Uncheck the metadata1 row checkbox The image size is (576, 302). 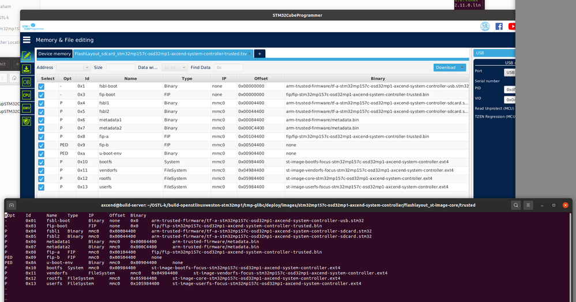[x=41, y=120]
